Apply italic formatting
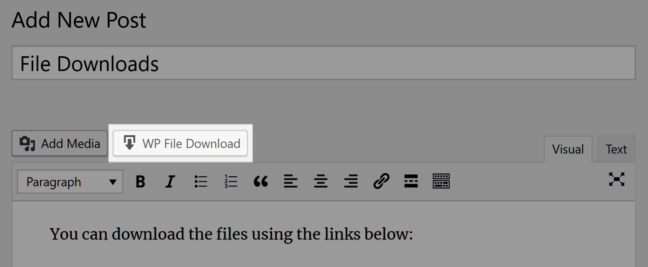The image size is (648, 267). click(x=170, y=182)
